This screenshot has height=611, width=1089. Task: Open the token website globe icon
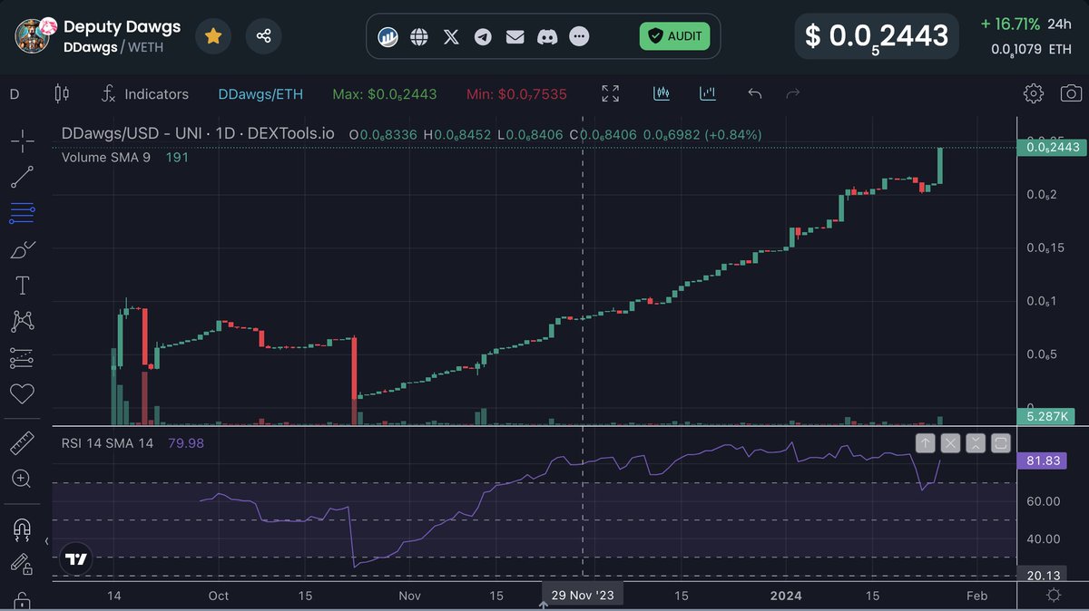(419, 37)
